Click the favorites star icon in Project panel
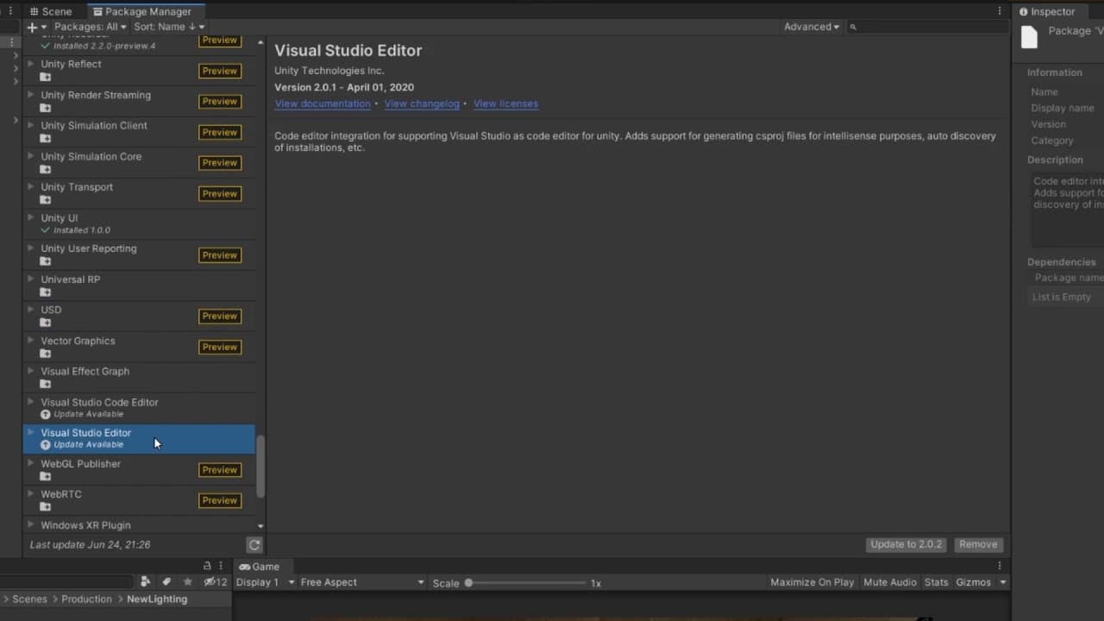Screen dimensions: 1104x621 (x=188, y=582)
